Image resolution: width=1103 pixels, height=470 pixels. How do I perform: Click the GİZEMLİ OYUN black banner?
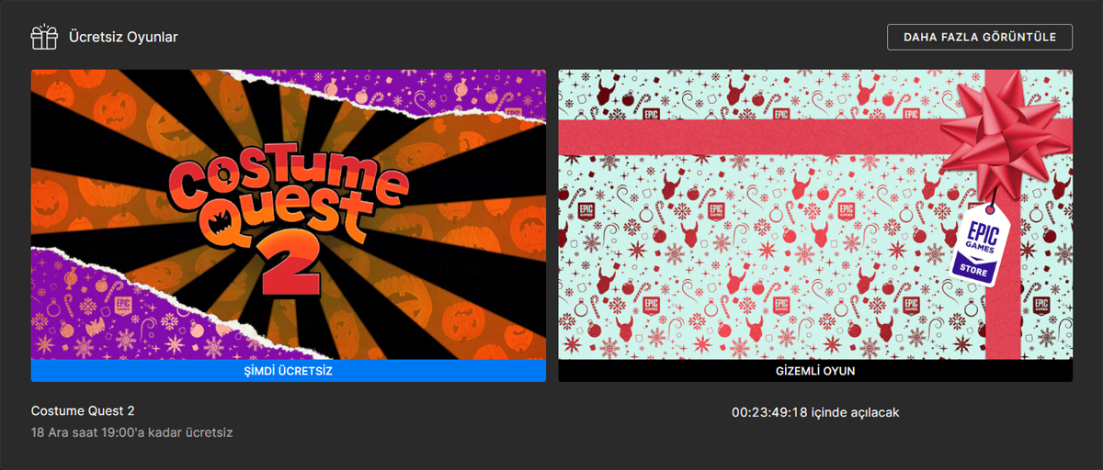[815, 371]
